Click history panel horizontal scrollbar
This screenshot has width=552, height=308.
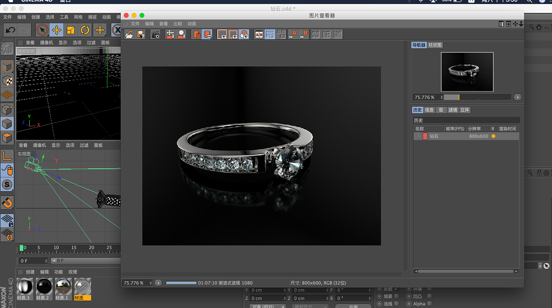pyautogui.click(x=466, y=271)
